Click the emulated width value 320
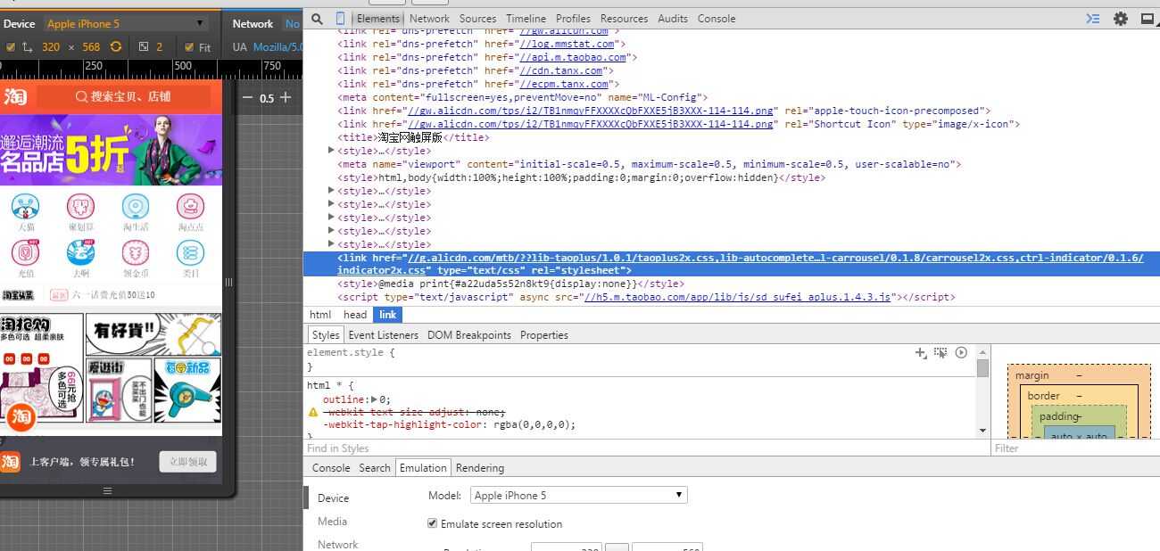 [51, 47]
